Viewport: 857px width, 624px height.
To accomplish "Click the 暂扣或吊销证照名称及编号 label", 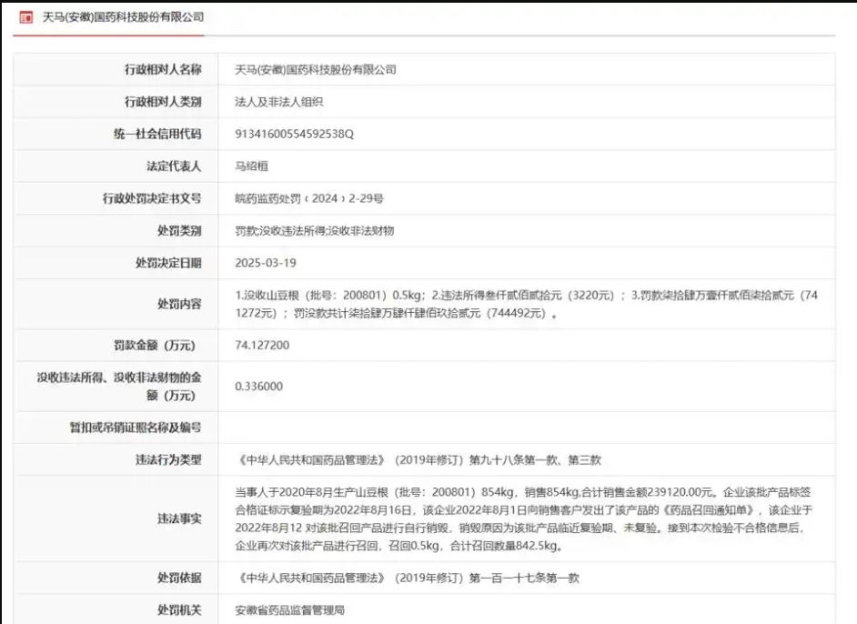I will 136,428.
